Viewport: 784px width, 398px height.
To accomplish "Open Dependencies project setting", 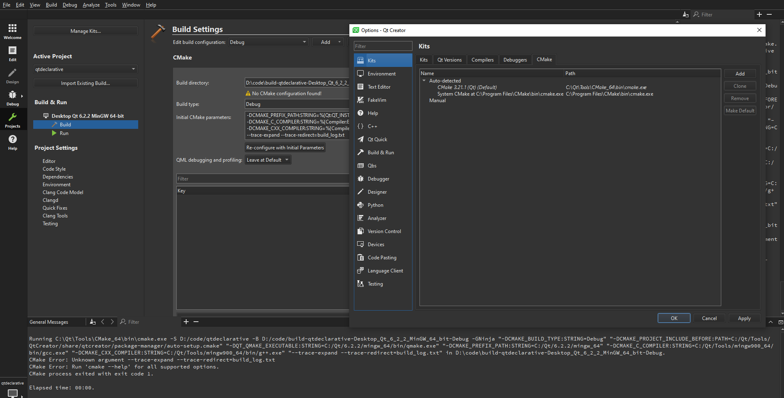I will tap(58, 176).
